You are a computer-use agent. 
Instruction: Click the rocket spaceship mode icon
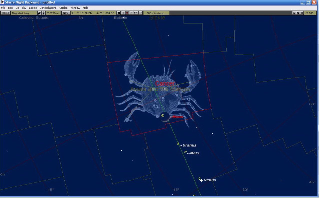(43, 13)
